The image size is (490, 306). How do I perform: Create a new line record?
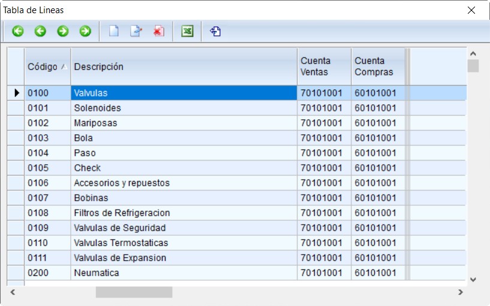(x=113, y=31)
